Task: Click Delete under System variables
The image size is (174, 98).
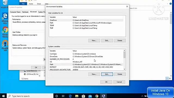Action: click(x=120, y=74)
